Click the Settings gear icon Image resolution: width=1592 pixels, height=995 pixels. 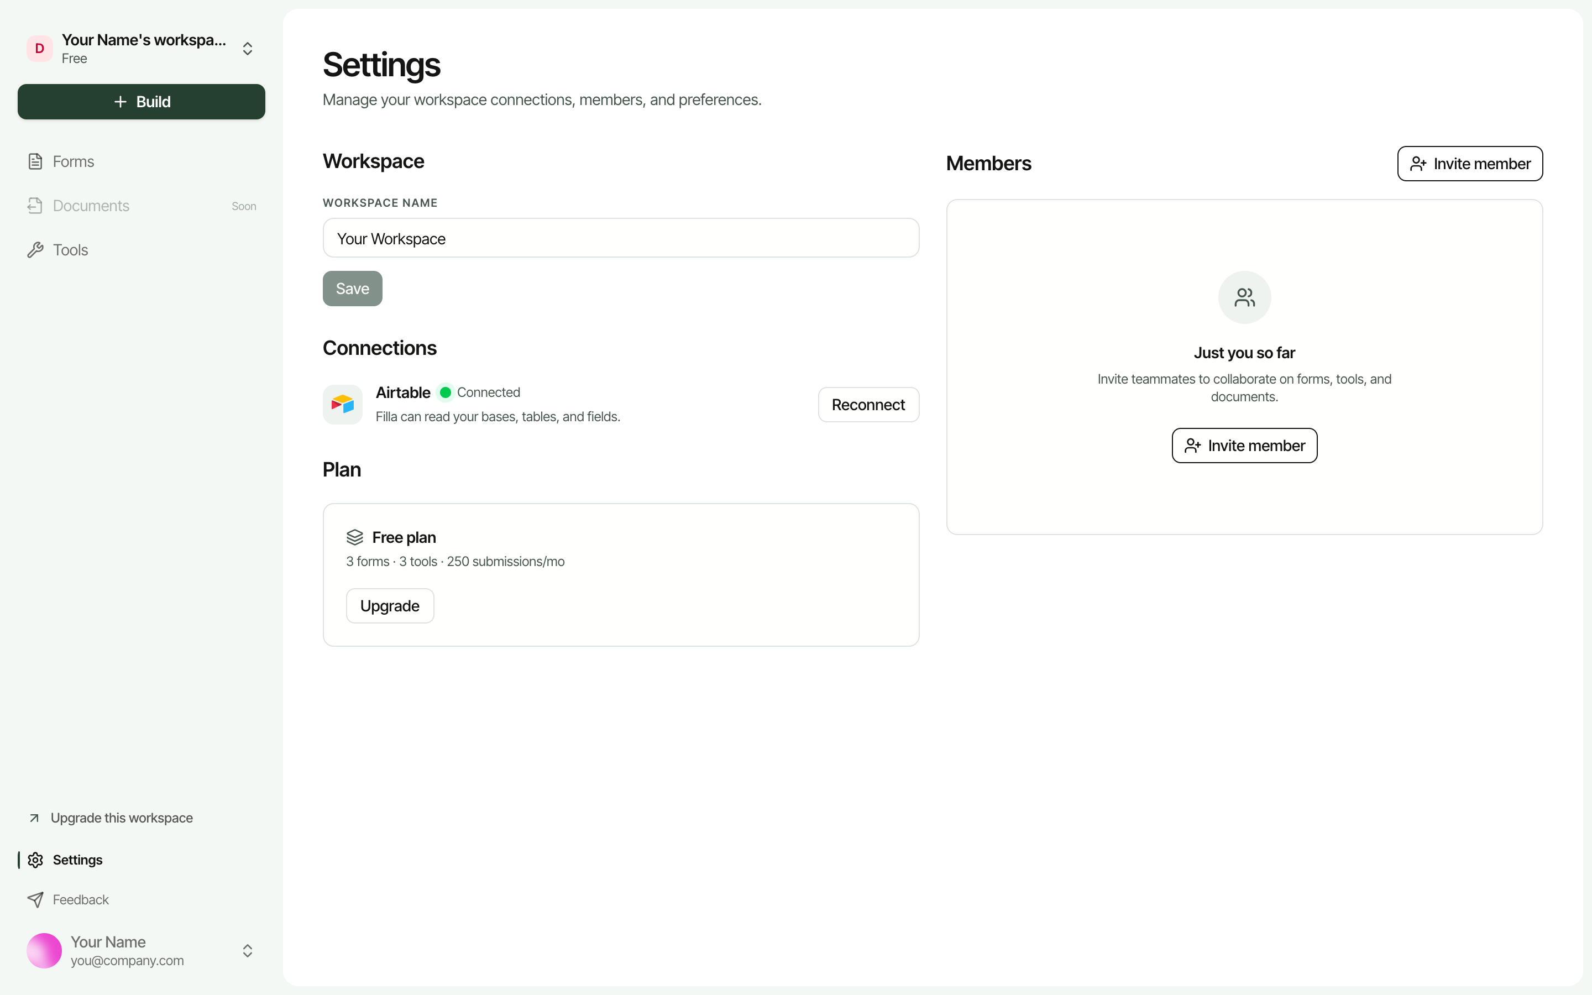pos(35,860)
